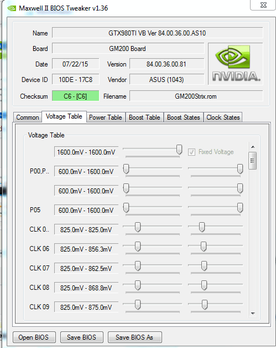Click the scroll down arrow in the voltage table
Viewport: 276px width, 348px height.
(x=253, y=314)
